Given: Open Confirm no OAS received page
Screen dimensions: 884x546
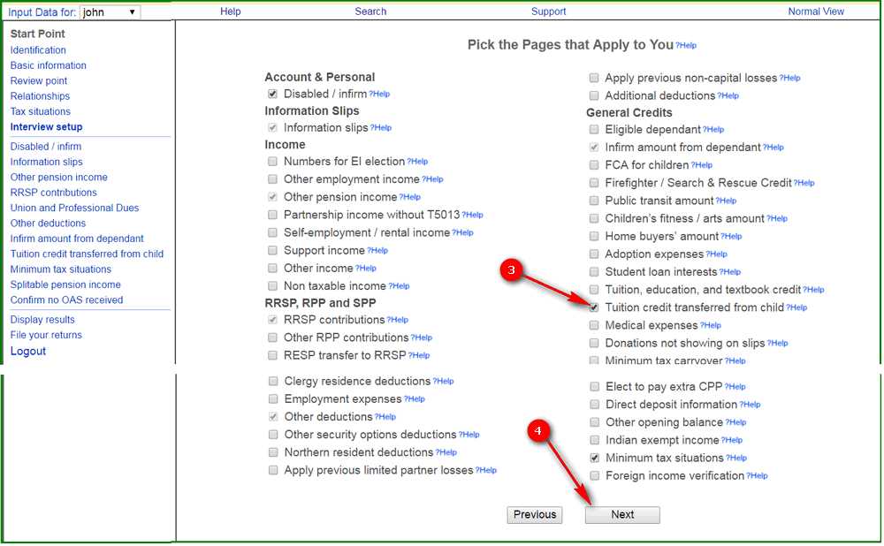Looking at the screenshot, I should coord(66,300).
